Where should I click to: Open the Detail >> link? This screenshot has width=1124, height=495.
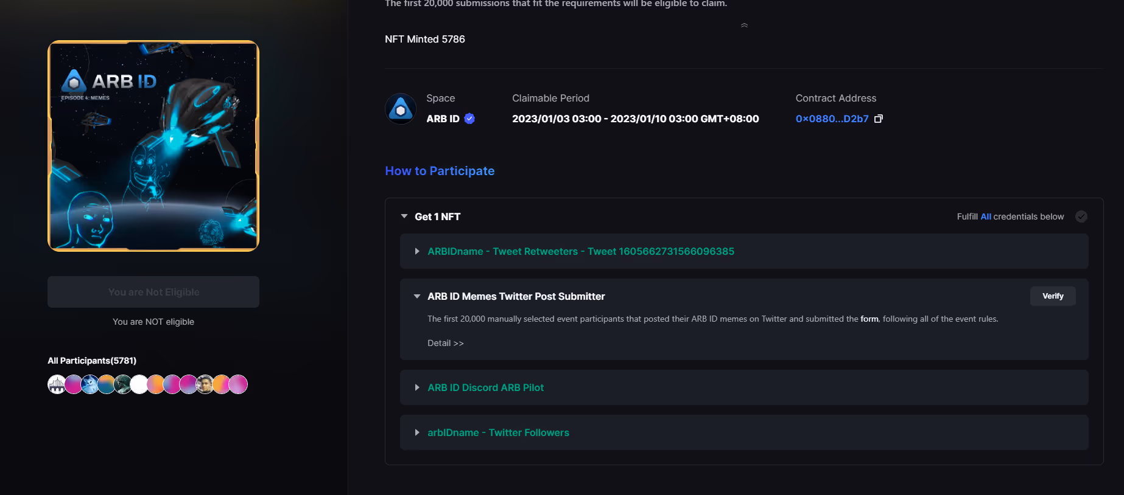point(445,343)
